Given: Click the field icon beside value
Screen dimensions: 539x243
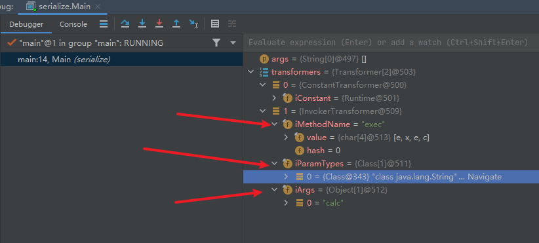Looking at the screenshot, I should [x=300, y=138].
